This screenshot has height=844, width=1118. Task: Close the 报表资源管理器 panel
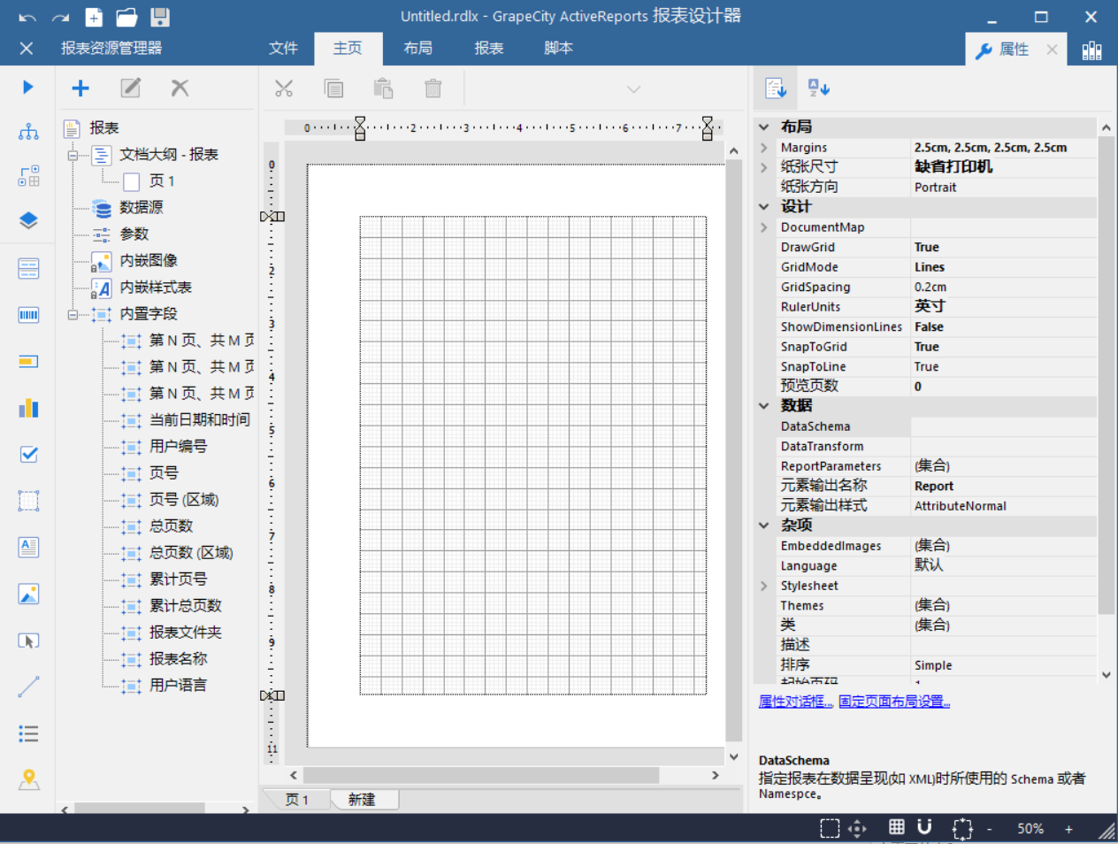(27, 48)
